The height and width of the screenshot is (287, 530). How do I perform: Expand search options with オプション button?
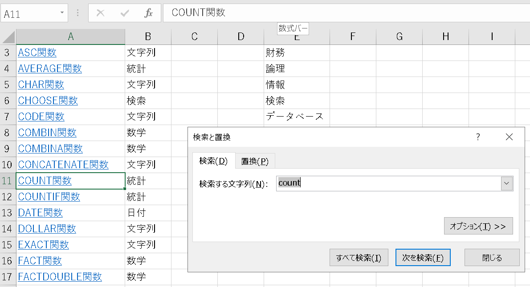[478, 226]
